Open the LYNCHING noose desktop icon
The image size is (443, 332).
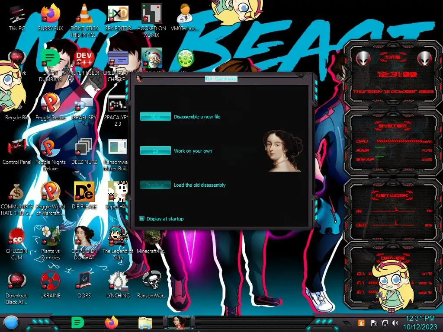118,281
